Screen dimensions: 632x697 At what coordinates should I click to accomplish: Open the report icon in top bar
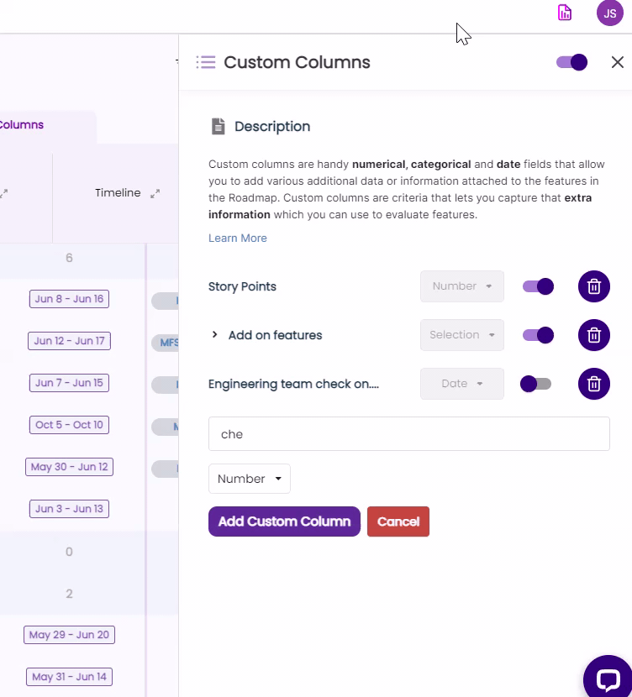pyautogui.click(x=565, y=13)
